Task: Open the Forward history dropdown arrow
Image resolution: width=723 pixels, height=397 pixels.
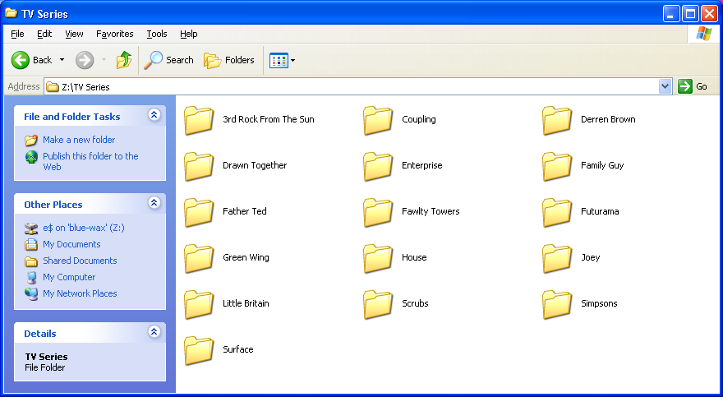Action: pos(104,60)
